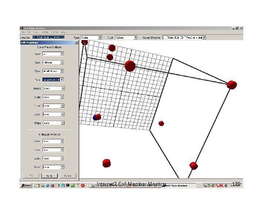Expand the Type dropdown showing Scalar
The image size is (263, 197).
tap(91, 38)
